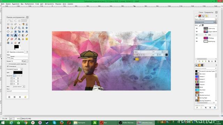
Task: Open the Правка menu
Action: coord(8,4)
